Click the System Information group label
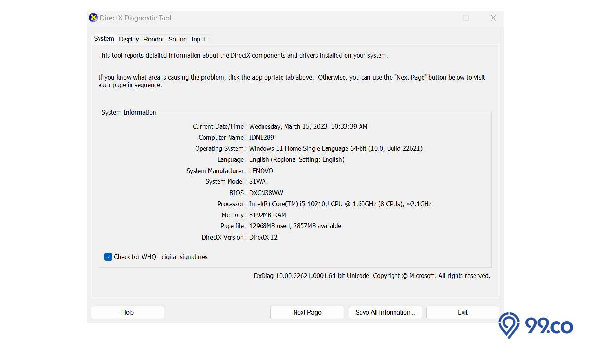This screenshot has height=355, width=591. coord(129,112)
